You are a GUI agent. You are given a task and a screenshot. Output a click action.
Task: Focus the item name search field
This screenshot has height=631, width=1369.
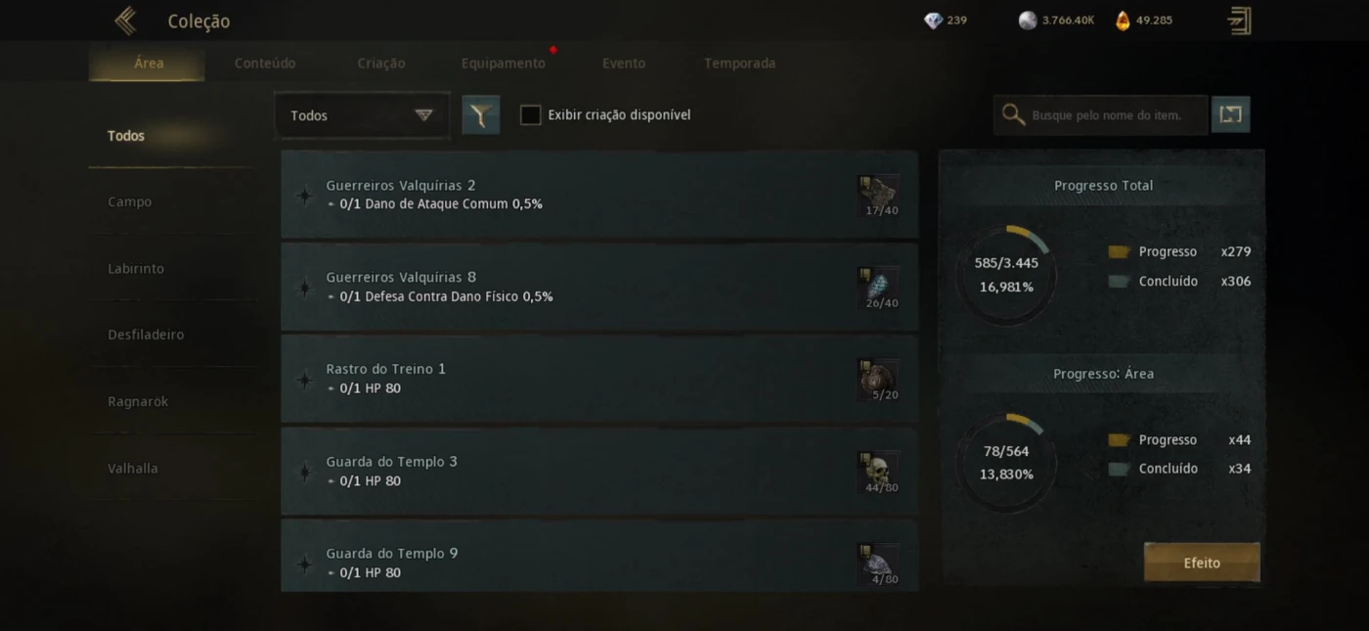[x=1101, y=114]
